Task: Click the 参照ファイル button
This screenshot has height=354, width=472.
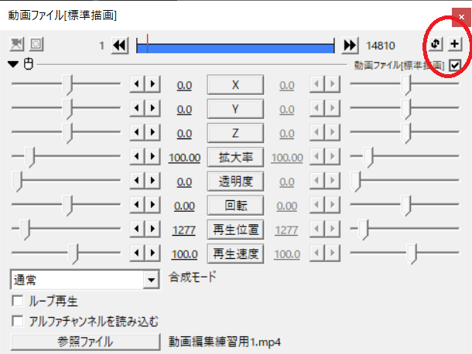Action: click(x=85, y=342)
